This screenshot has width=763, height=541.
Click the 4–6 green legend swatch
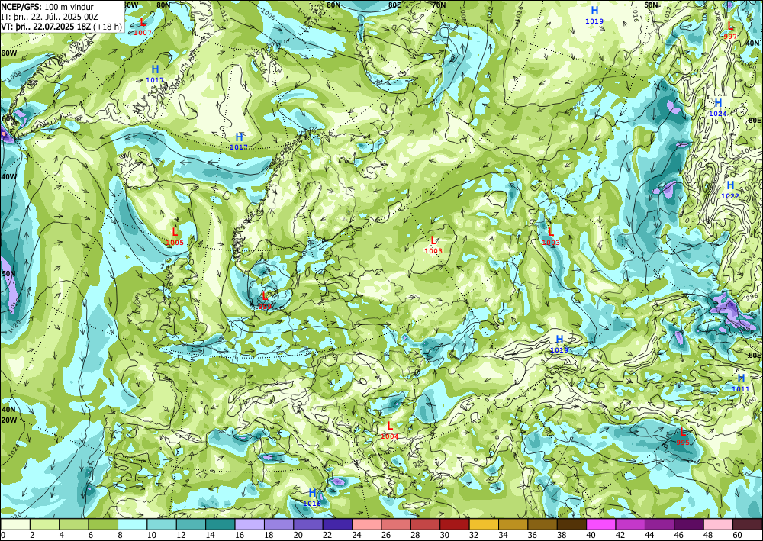(74, 524)
